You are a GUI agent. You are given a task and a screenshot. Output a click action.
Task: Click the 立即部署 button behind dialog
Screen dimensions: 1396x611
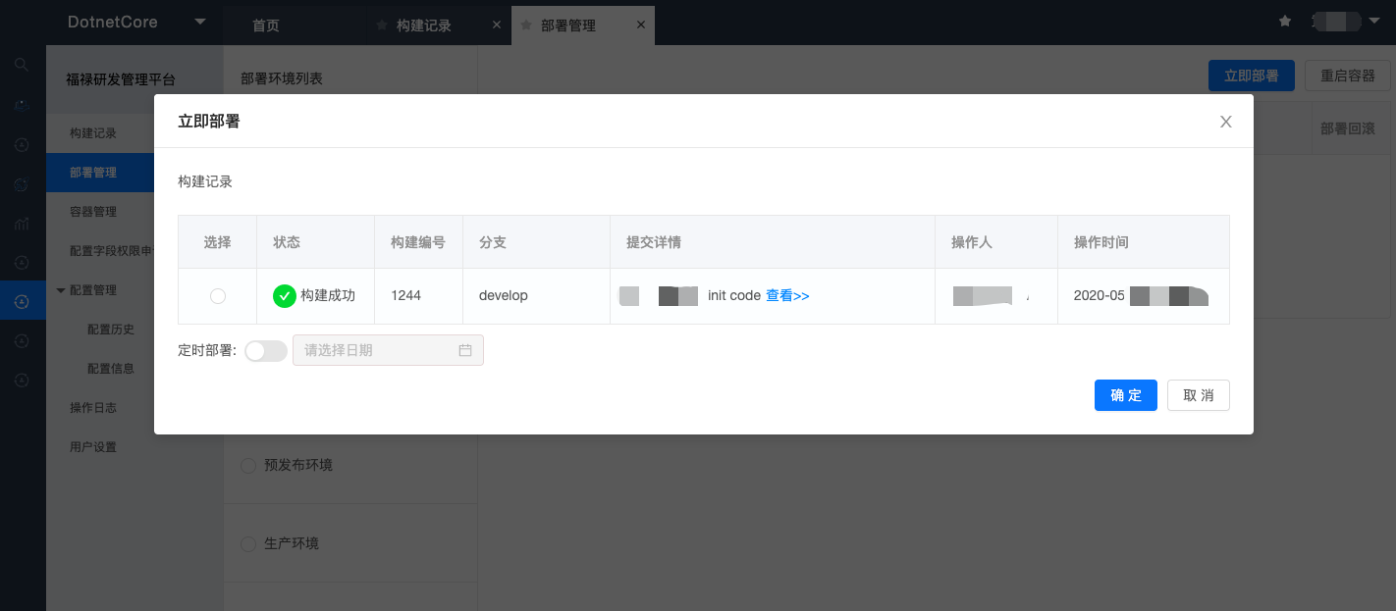click(x=1252, y=76)
